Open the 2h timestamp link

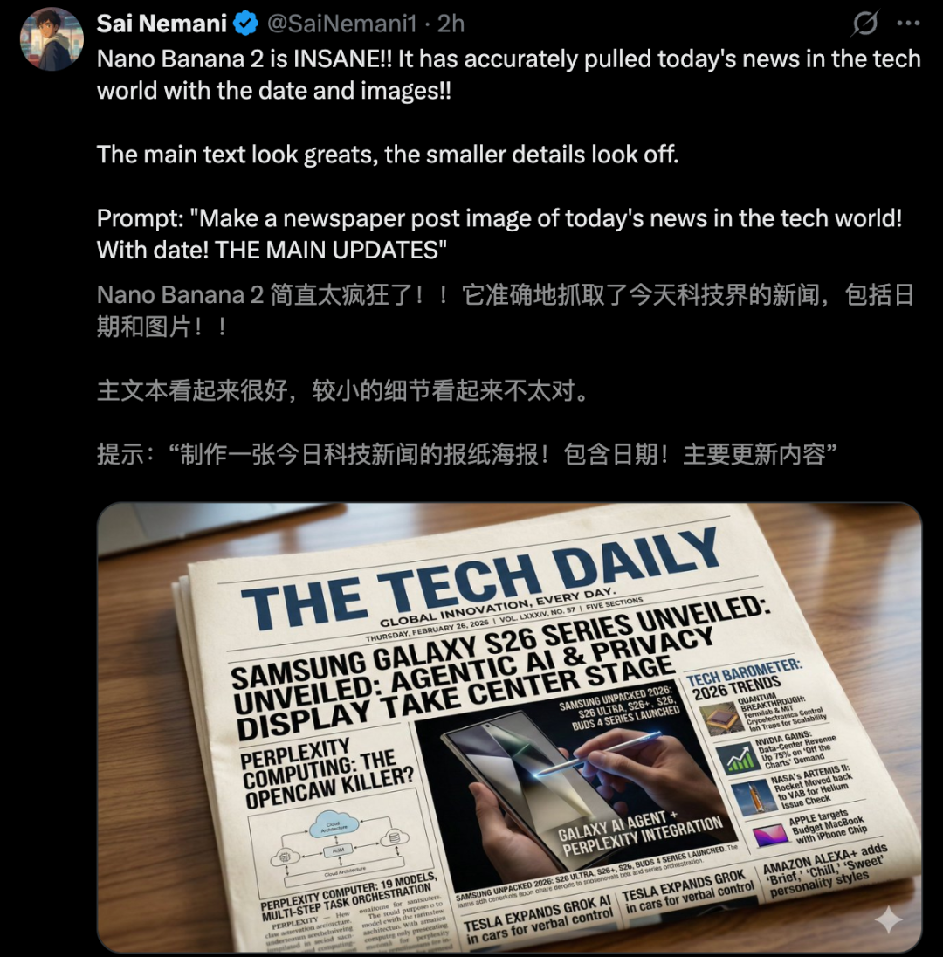pos(451,24)
